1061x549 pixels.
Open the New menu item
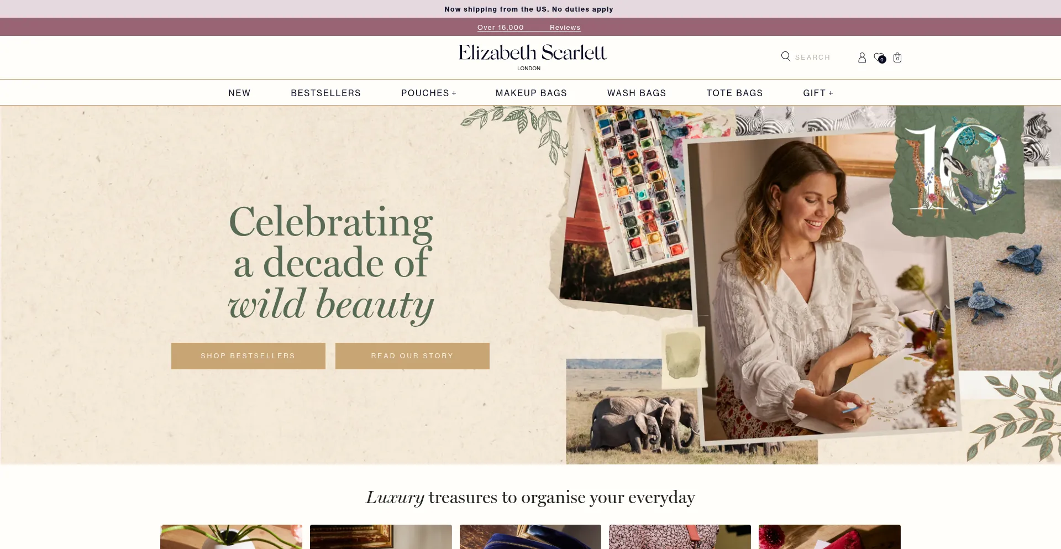pyautogui.click(x=239, y=93)
